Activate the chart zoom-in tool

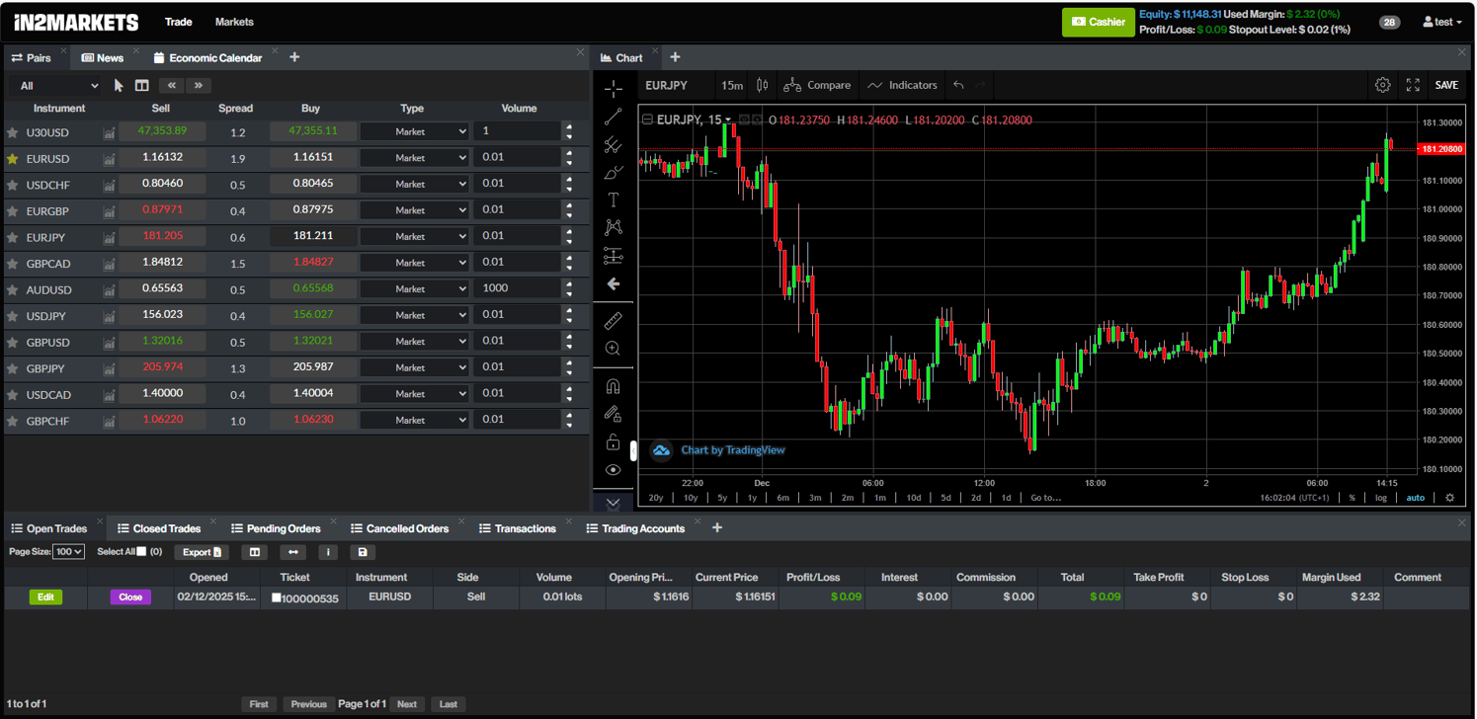(614, 349)
